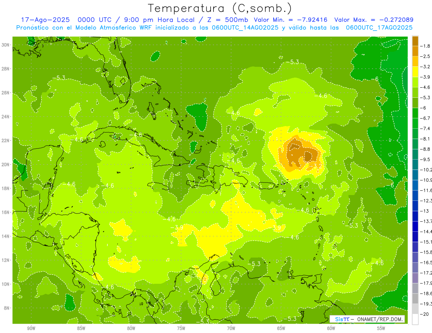Pick the amber swatch between -2.5 and -3.2
The height and width of the screenshot is (333, 432).
[x=415, y=61]
